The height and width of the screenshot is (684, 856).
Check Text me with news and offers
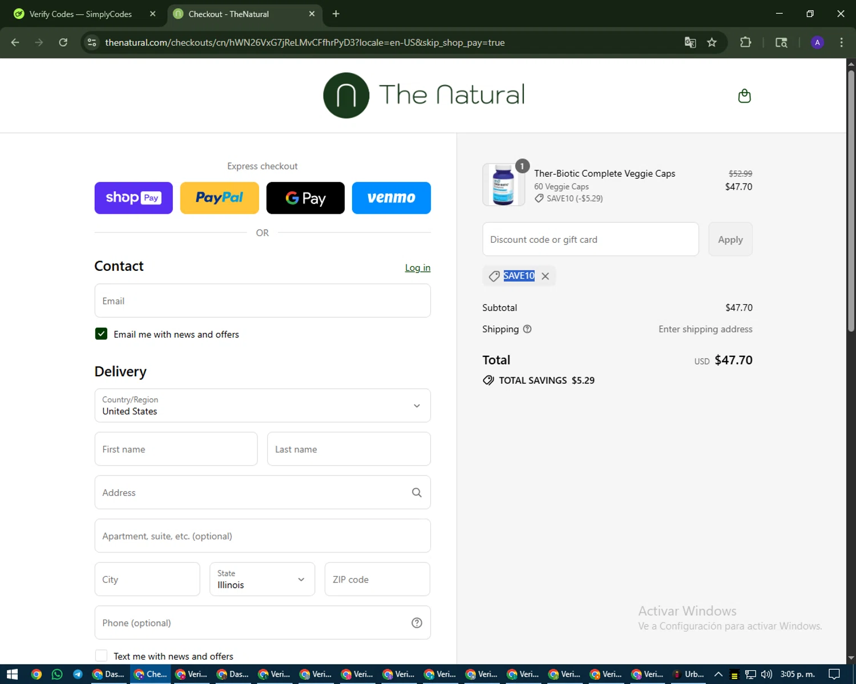pos(101,655)
